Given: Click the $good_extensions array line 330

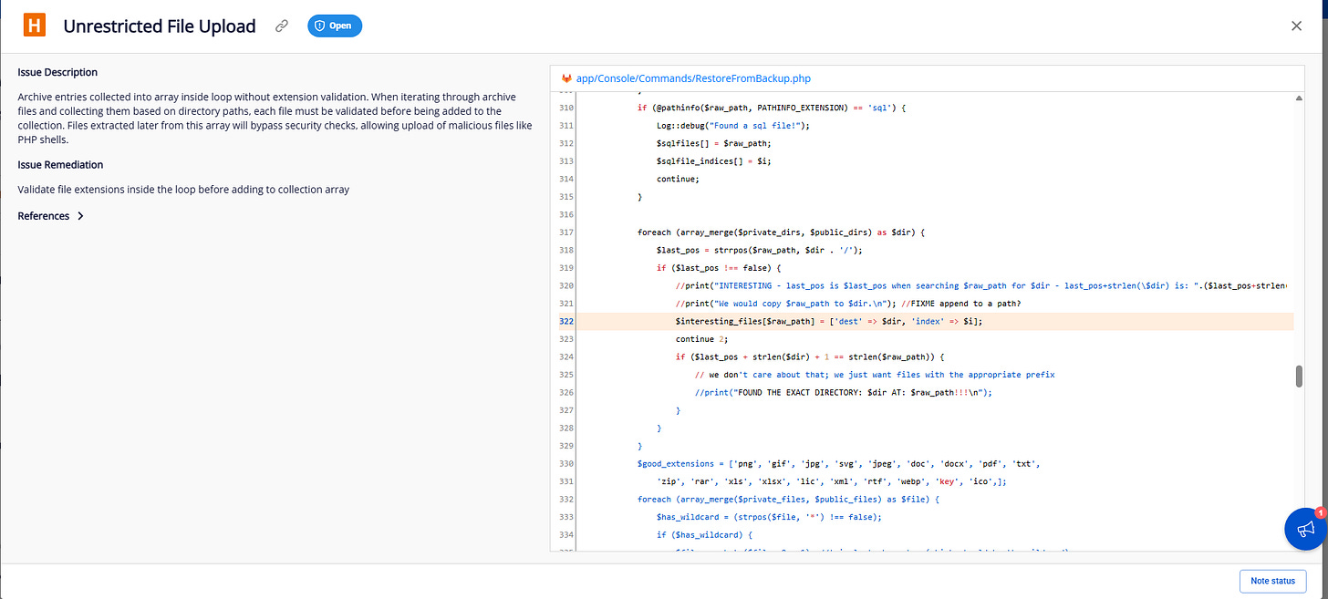Looking at the screenshot, I should pyautogui.click(x=838, y=464).
